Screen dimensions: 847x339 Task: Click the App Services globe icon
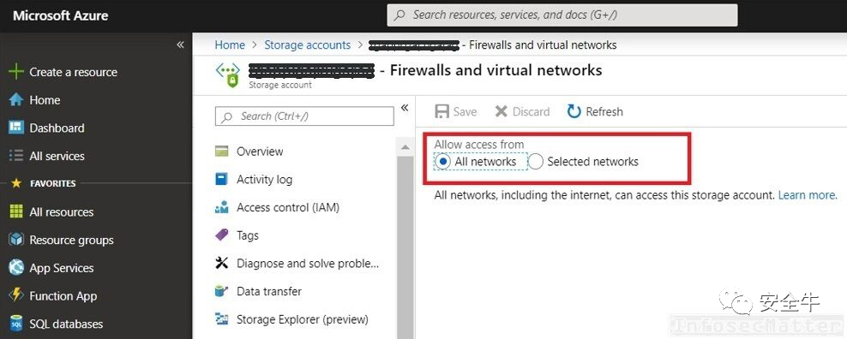(16, 268)
